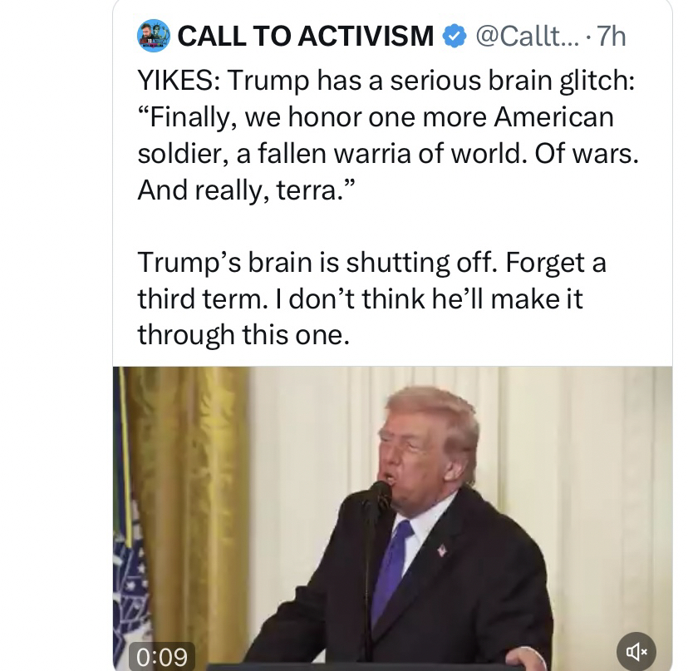Open the @Callt... handle link
688x671 pixels.
[528, 36]
